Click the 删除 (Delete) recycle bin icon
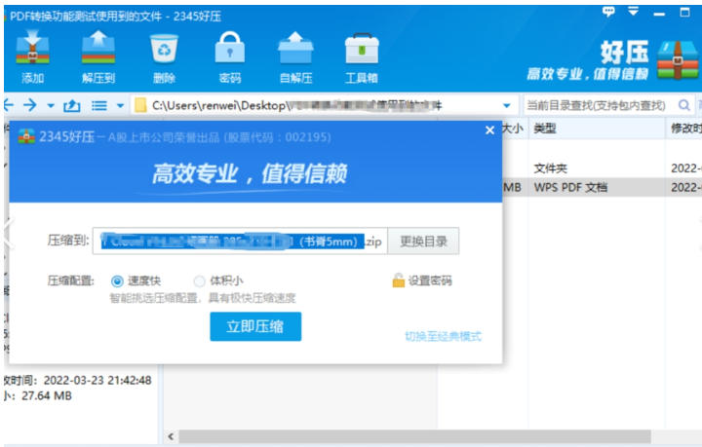 click(164, 56)
